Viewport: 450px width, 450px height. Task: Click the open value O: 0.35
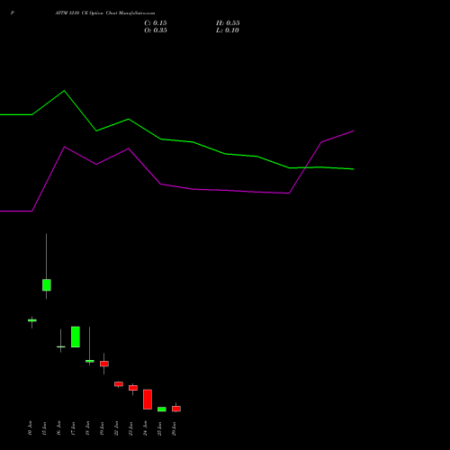(156, 31)
